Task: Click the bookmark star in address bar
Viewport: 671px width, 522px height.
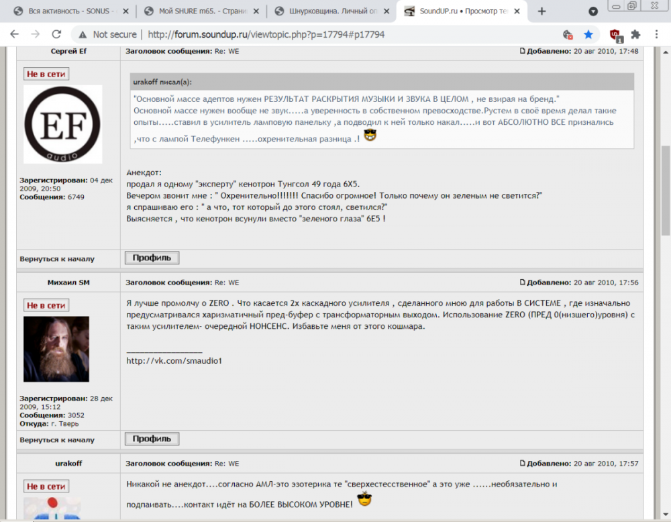Action: click(586, 34)
